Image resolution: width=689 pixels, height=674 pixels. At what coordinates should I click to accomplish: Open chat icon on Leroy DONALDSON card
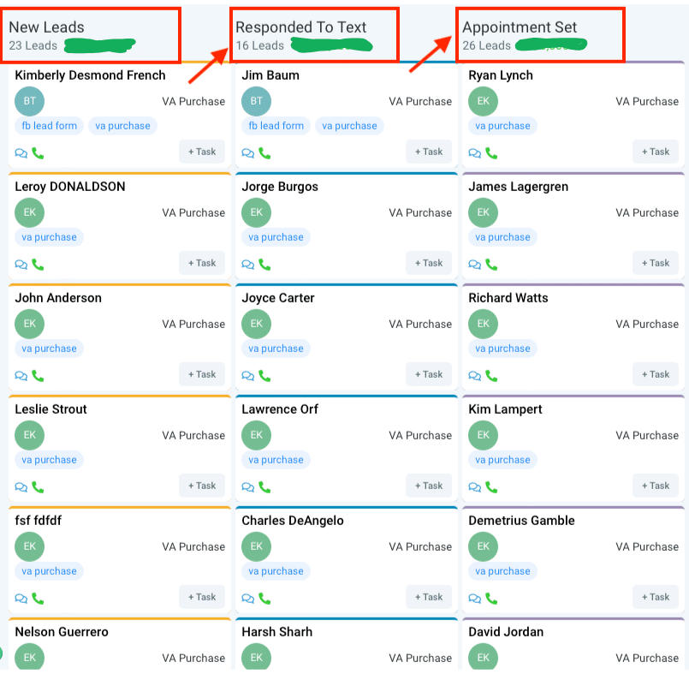[21, 265]
